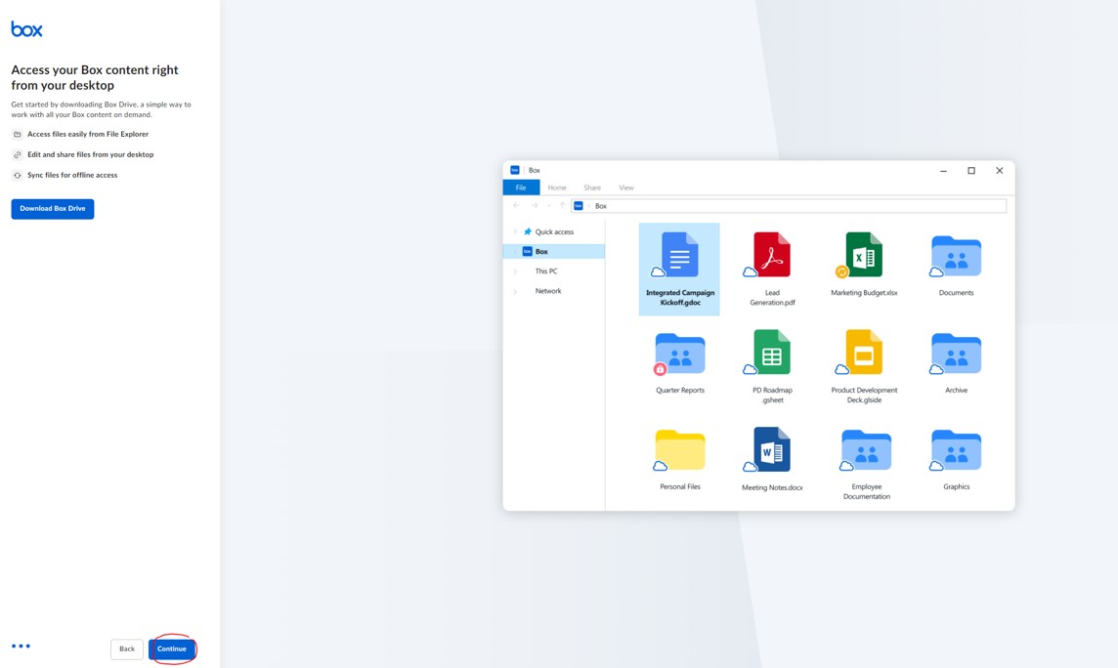Screen dimensions: 1118x668
Task: Click the forward navigation arrow in explorer
Action: (534, 206)
